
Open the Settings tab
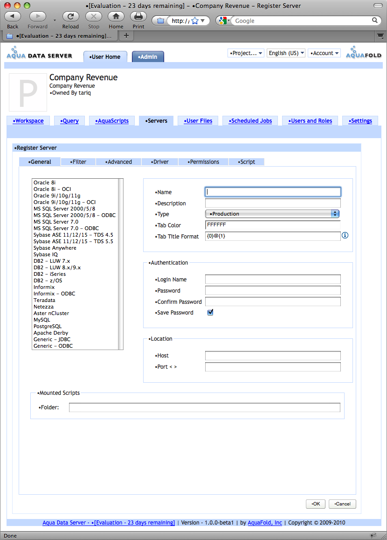pyautogui.click(x=360, y=121)
